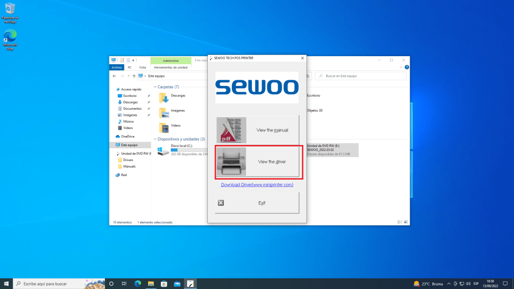Open the Download Driver website link
514x289 pixels.
pos(257,185)
